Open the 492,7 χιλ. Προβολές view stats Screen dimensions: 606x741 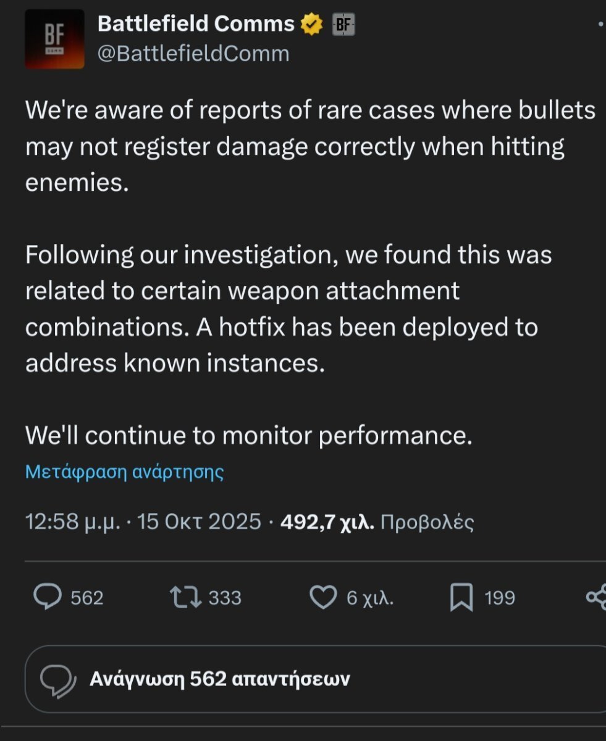377,522
